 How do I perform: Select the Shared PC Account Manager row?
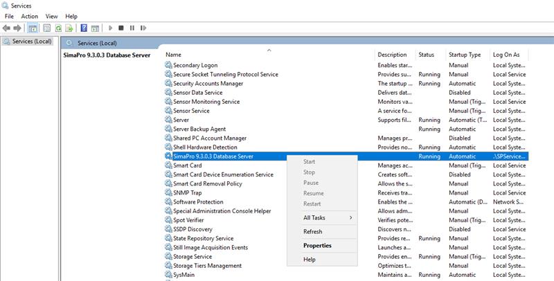tap(346, 138)
